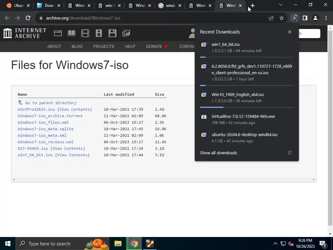The height and width of the screenshot is (250, 333).
Task: Click the address bar URL
Action: pos(83,18)
